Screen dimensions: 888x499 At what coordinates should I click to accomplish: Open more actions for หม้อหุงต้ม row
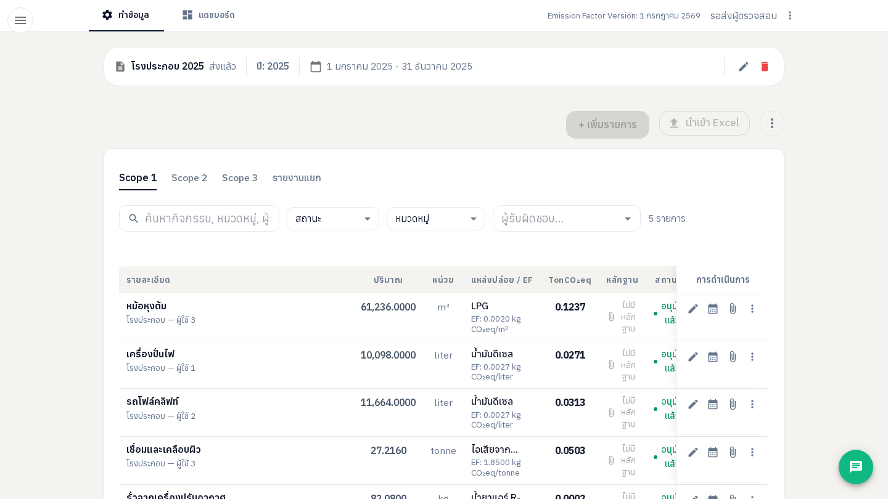[x=752, y=309]
